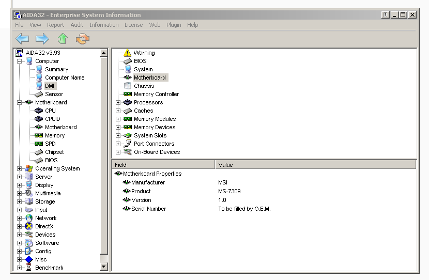
Task: Open the Sensor item in Computer tree
Action: pyautogui.click(x=54, y=94)
